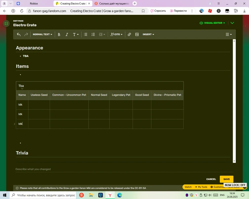Screen dimensions: 249x199
Task: Open the indentation dropdown
Action: click(102, 35)
